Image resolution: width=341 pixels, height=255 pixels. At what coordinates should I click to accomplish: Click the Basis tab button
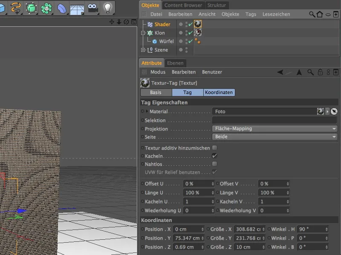tap(156, 92)
